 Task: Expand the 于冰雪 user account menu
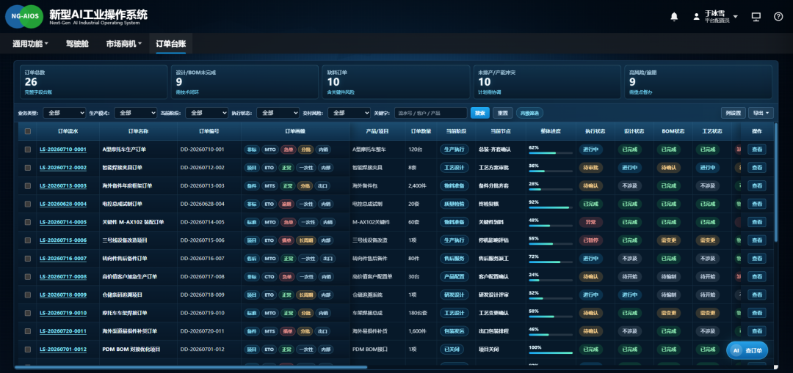click(x=721, y=17)
